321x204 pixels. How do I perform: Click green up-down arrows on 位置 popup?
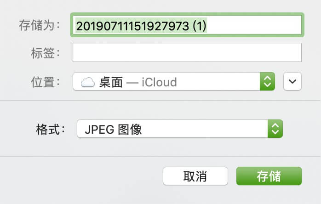tap(267, 81)
